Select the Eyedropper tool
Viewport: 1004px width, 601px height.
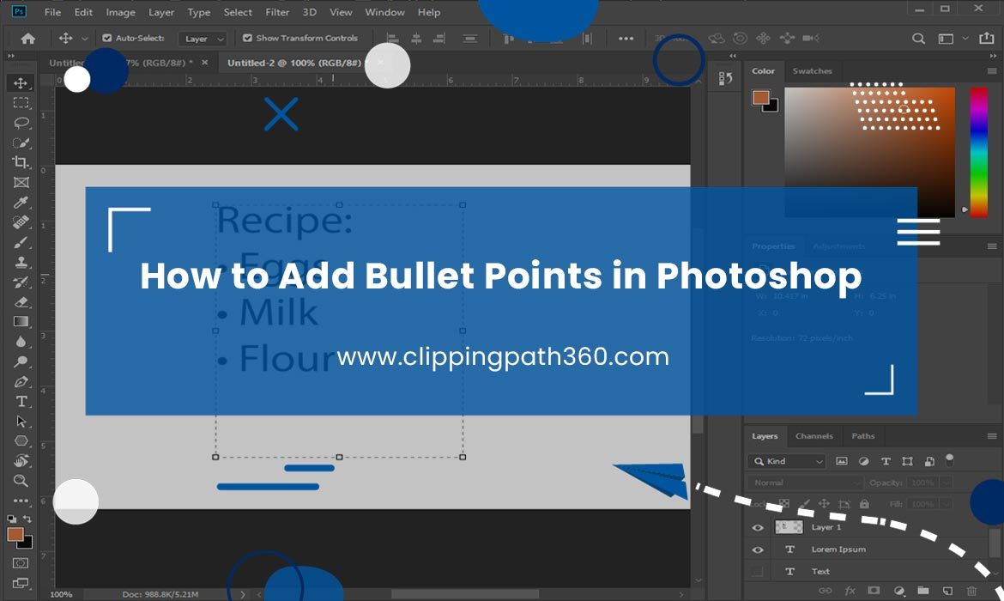pos(21,203)
